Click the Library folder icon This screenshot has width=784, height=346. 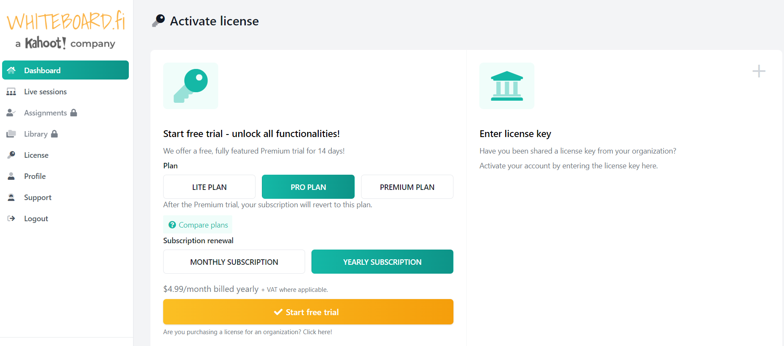(x=11, y=134)
